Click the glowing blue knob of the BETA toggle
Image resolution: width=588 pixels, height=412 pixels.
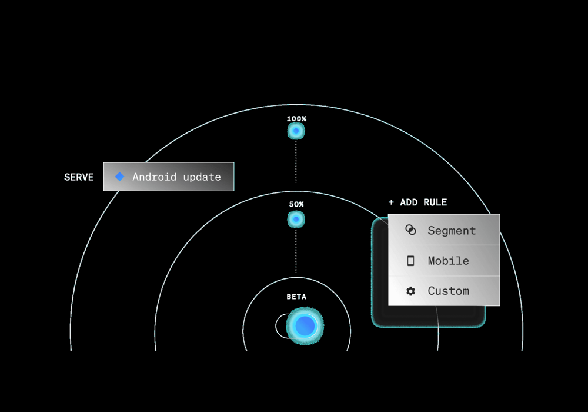(x=305, y=325)
